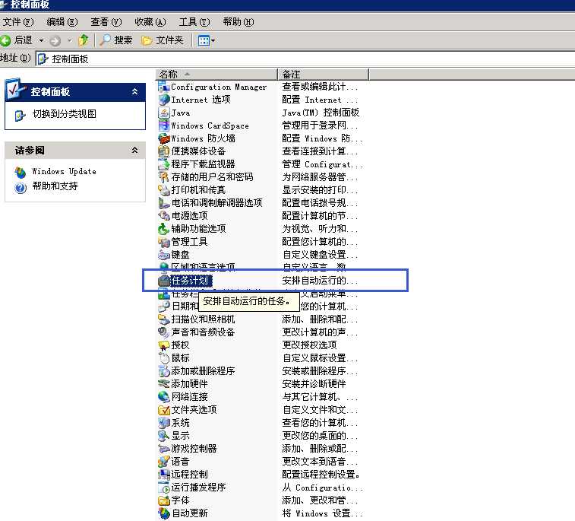
Task: Open the 字体 icon
Action: point(163,500)
